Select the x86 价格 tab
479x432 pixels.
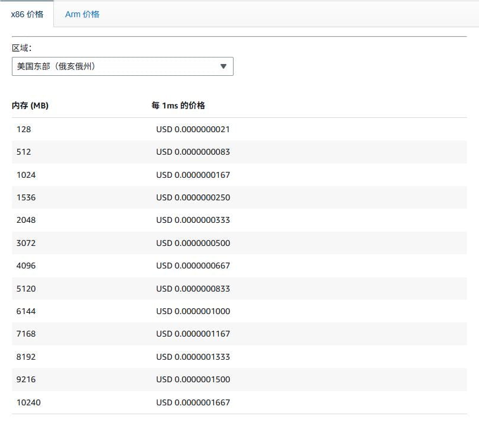26,13
